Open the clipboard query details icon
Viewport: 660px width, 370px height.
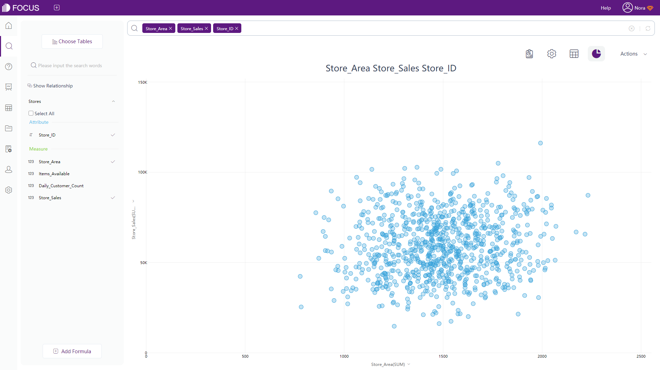[x=529, y=54]
